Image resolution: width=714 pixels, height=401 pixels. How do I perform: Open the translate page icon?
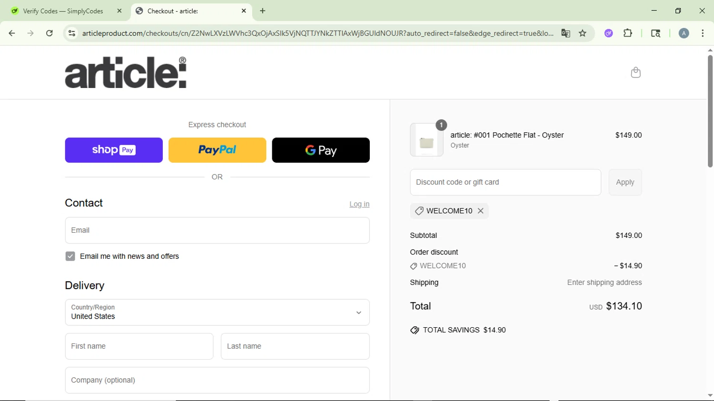565,33
